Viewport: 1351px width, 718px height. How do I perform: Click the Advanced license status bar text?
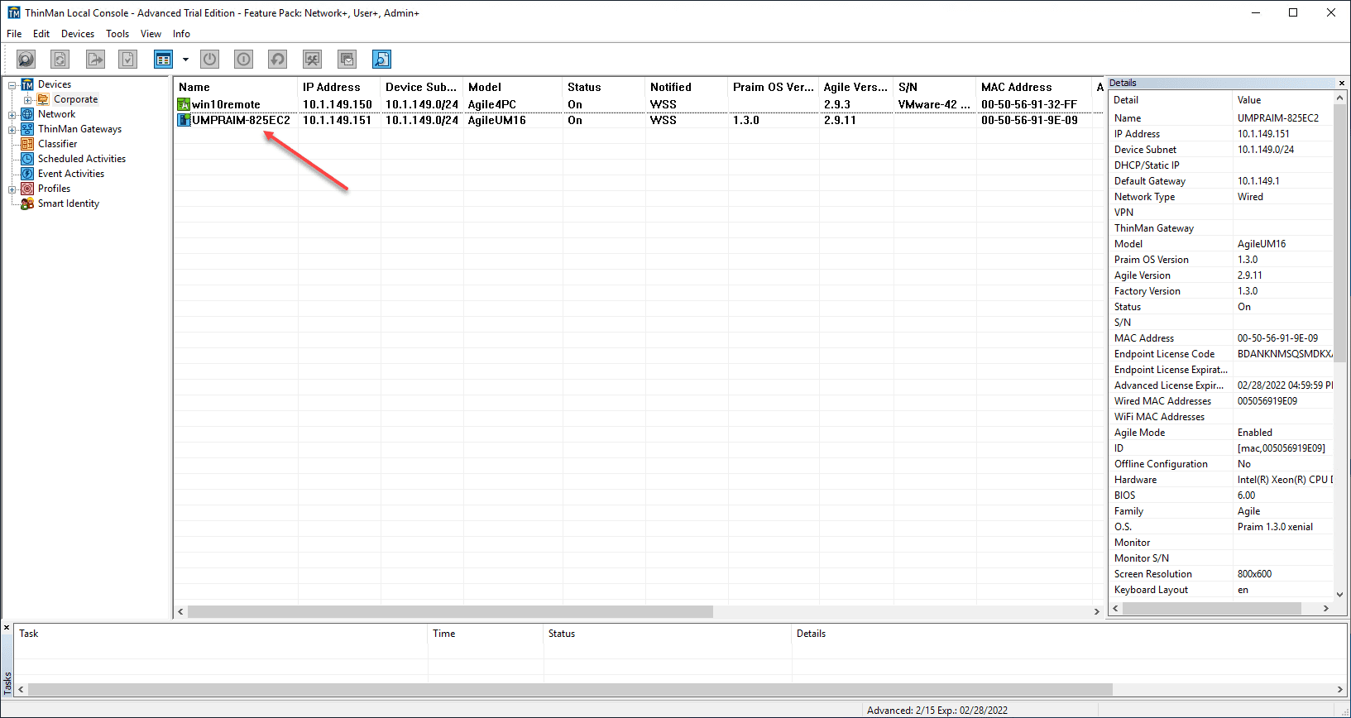pos(937,710)
